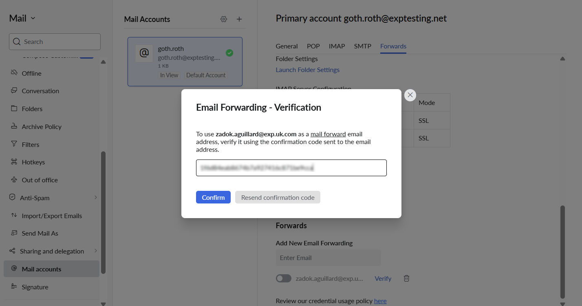This screenshot has width=582, height=306.
Task: Expand the Anti-Spam submenu
Action: pyautogui.click(x=96, y=198)
